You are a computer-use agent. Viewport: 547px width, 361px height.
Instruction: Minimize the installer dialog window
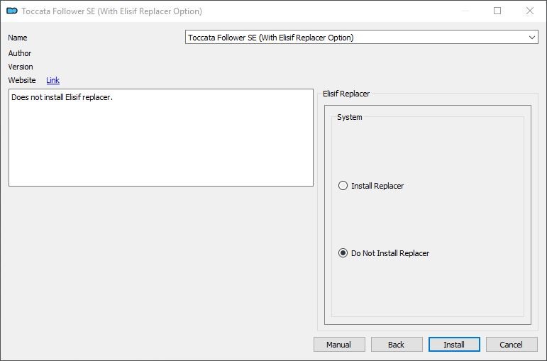tap(465, 11)
